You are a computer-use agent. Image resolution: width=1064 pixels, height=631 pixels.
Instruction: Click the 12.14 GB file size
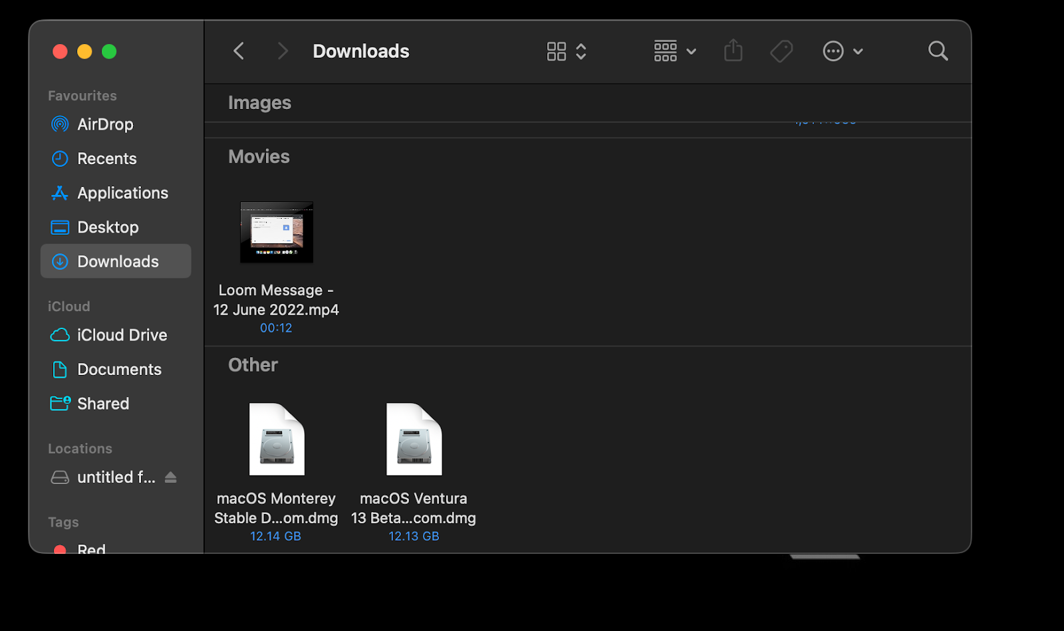click(x=275, y=536)
